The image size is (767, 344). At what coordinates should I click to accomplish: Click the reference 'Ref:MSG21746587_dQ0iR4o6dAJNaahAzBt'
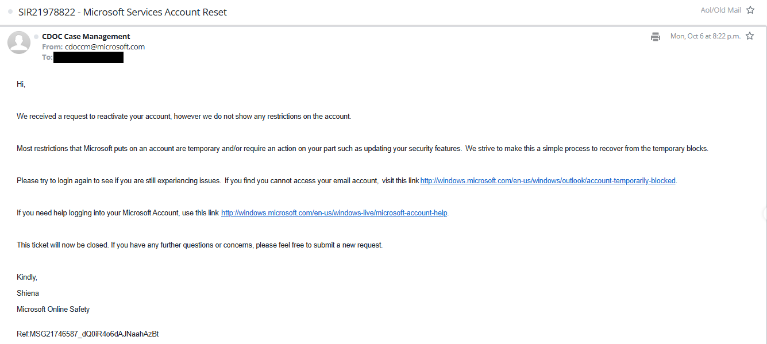click(x=88, y=334)
